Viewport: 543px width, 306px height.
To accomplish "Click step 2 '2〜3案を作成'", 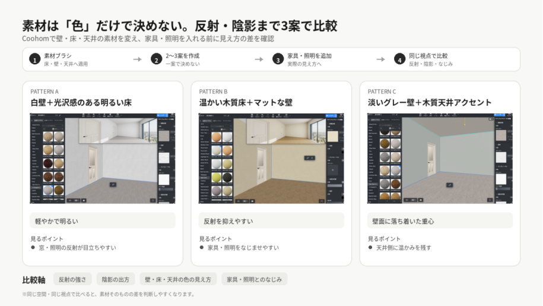I will coord(183,56).
